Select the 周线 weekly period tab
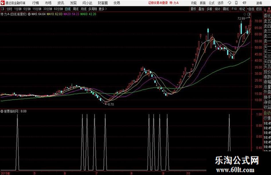Viewport: 271px width, 175px height. click(76, 9)
